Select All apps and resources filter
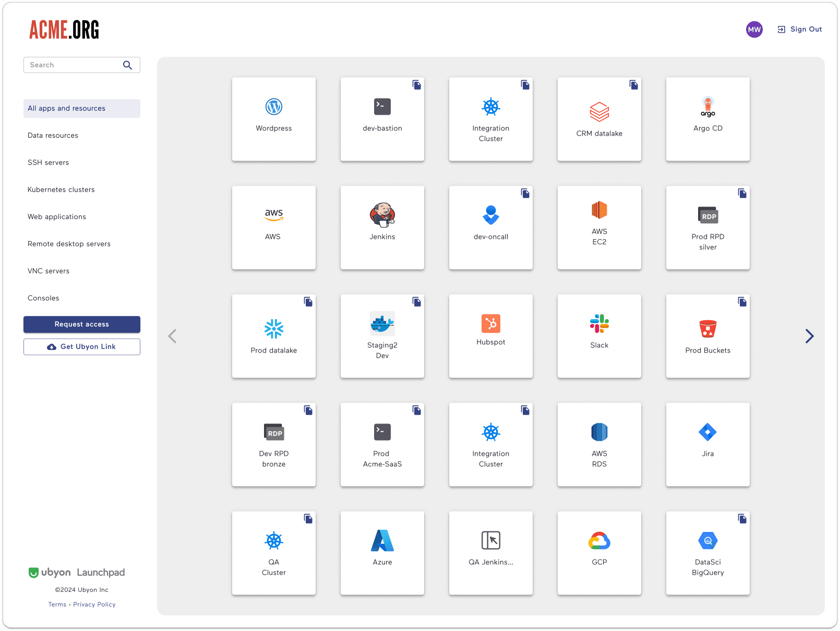 click(82, 108)
